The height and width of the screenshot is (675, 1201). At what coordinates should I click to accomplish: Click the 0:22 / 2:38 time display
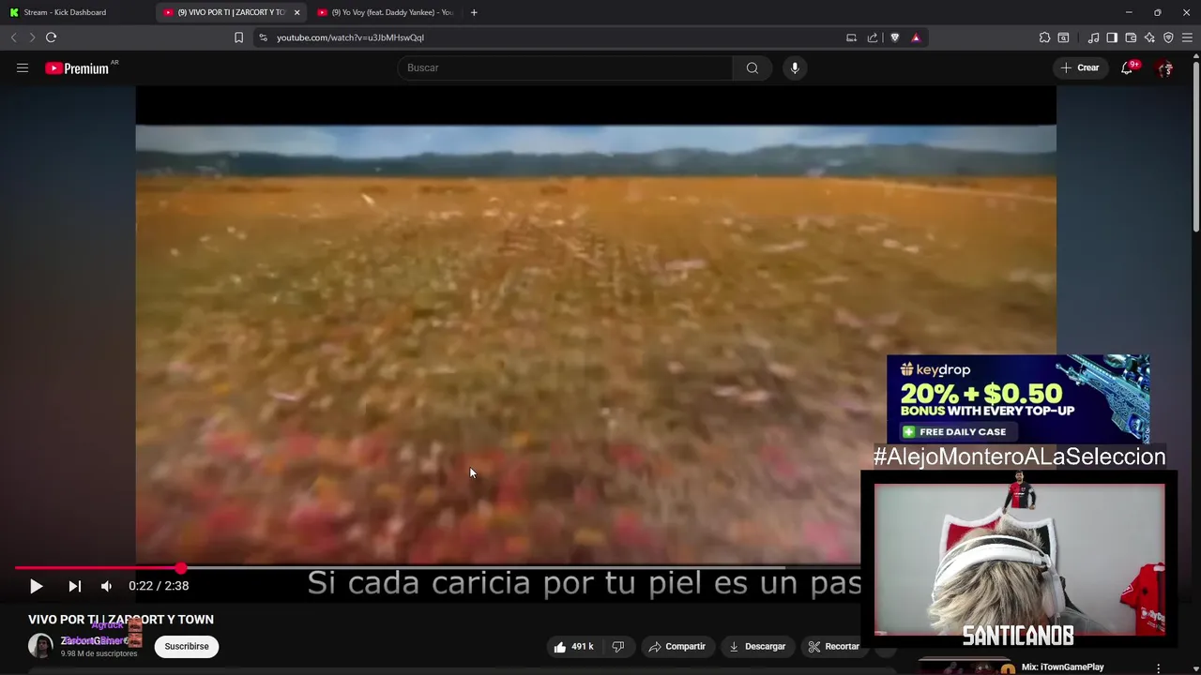[x=159, y=586]
